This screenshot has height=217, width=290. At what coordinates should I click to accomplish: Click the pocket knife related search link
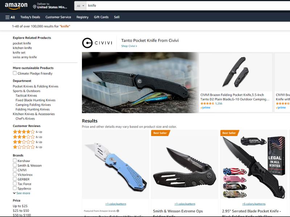(x=22, y=43)
